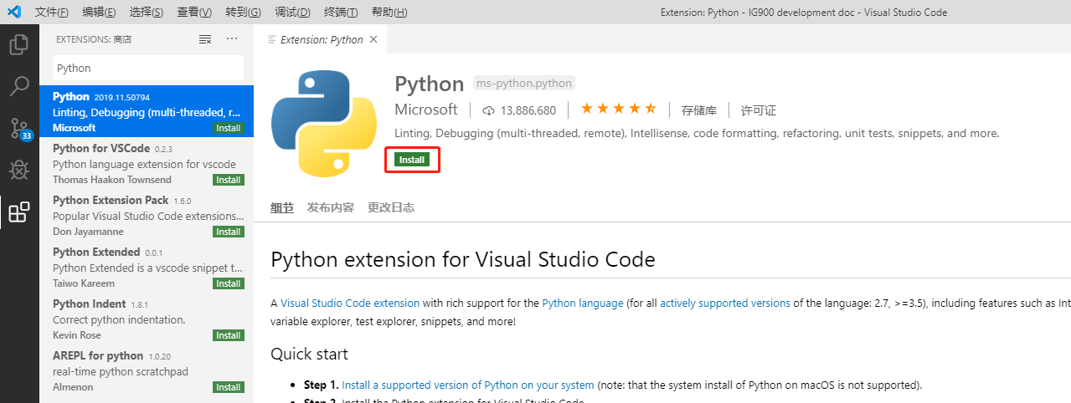
Task: Select the Extension: Python editor tab
Action: [322, 39]
